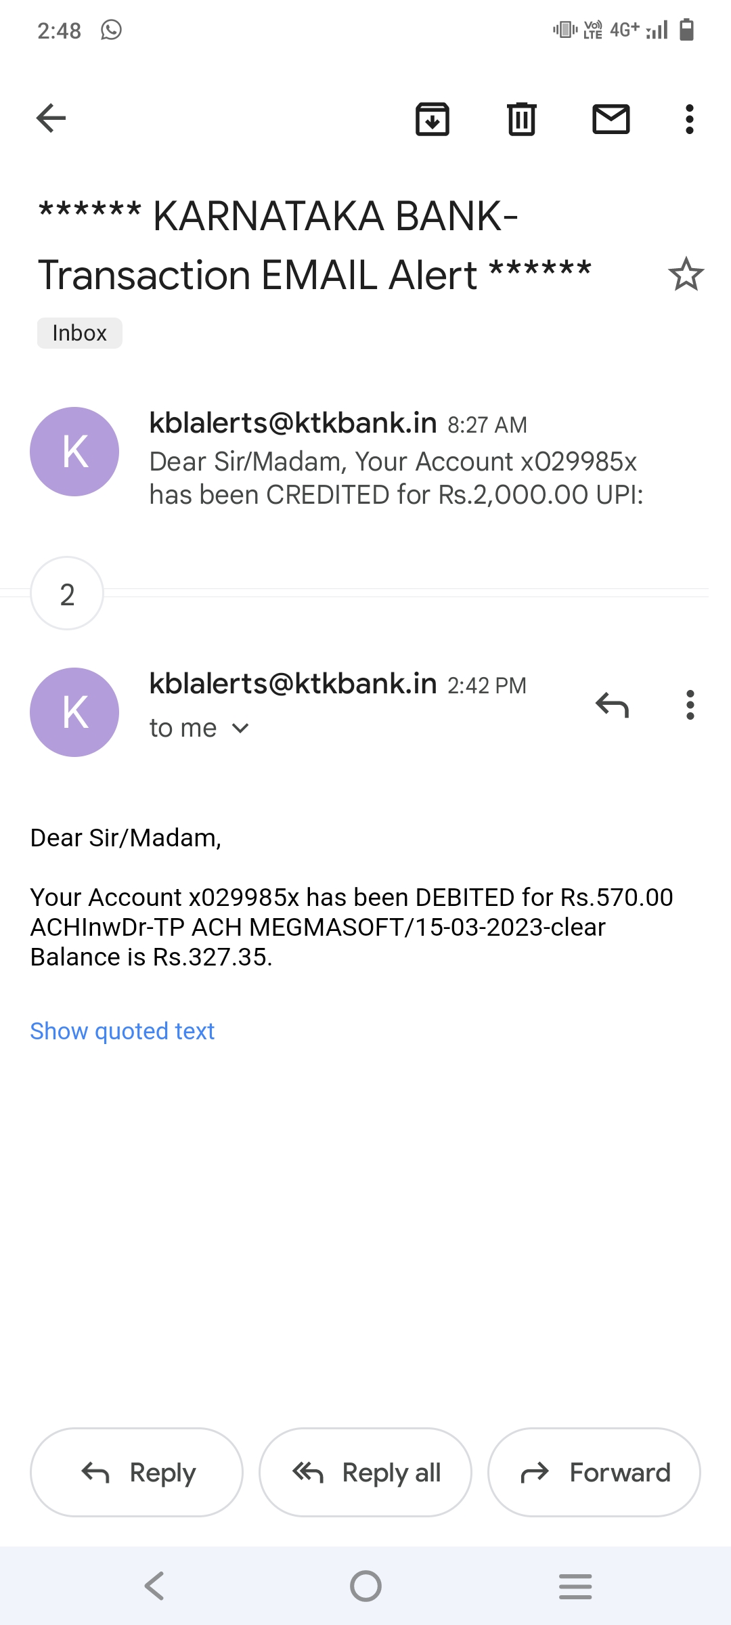Tap the Android home circle button
Screen dimensions: 731x1625
pyautogui.click(x=365, y=1586)
